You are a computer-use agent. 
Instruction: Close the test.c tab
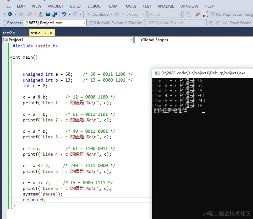51,33
